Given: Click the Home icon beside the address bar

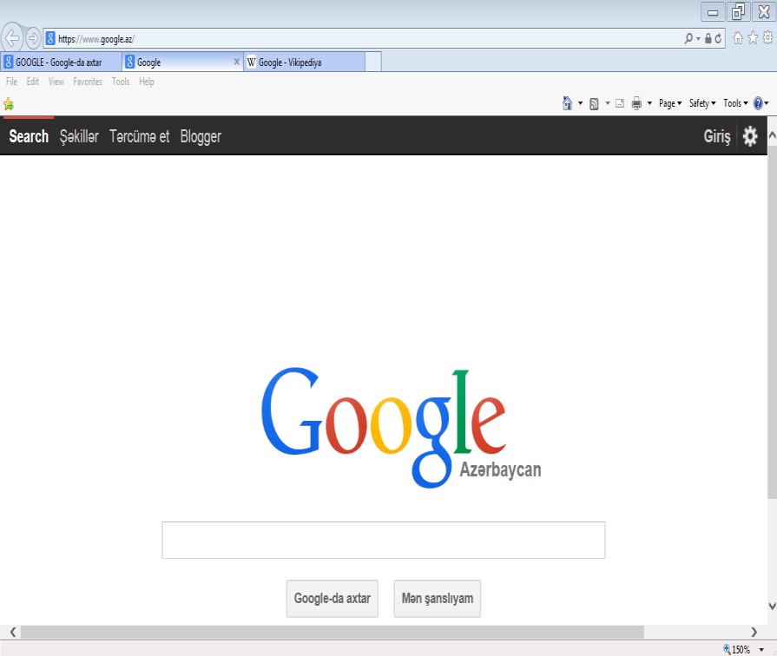Looking at the screenshot, I should [x=738, y=37].
